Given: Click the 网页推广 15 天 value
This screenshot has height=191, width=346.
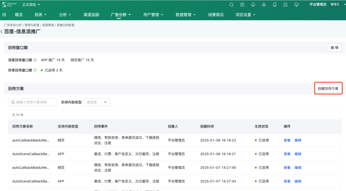Looking at the screenshot, I should point(82,60).
